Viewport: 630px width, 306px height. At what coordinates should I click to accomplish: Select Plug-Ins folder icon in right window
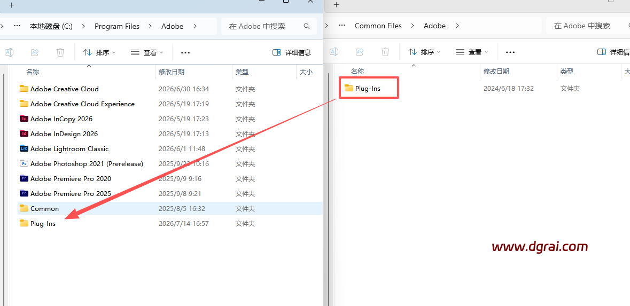[349, 88]
